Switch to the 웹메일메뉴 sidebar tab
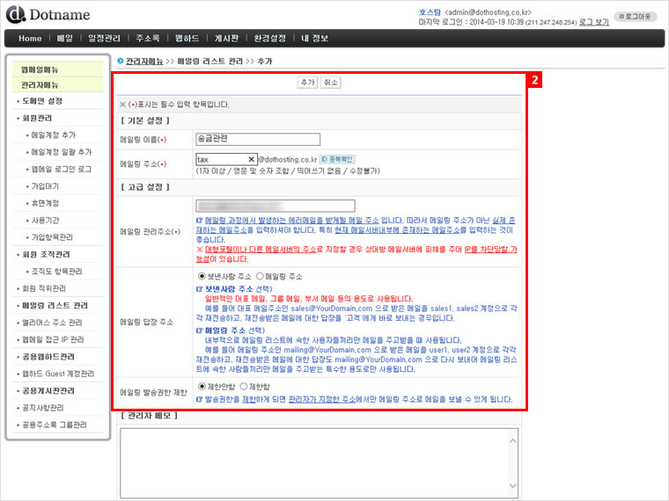The image size is (669, 501). 40,69
